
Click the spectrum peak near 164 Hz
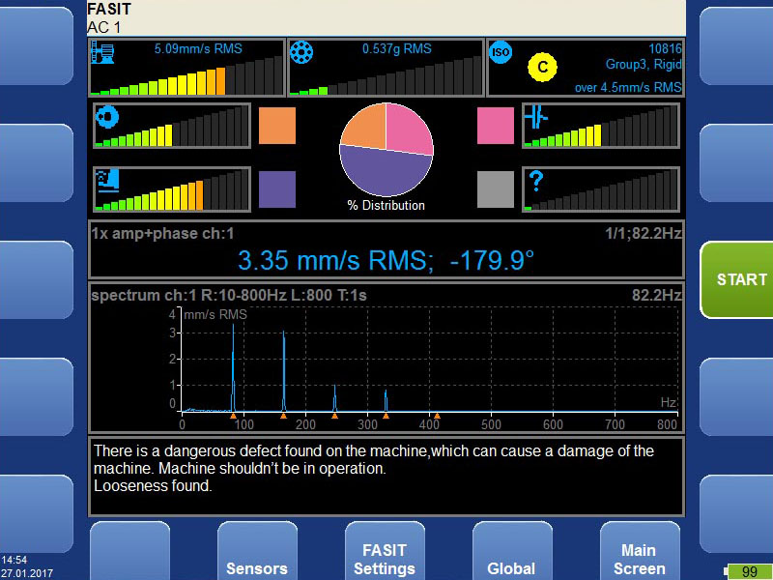pos(284,371)
